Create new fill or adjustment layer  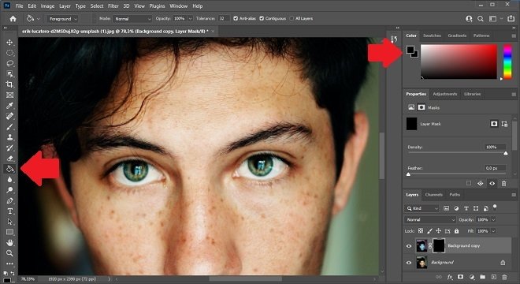(472, 277)
